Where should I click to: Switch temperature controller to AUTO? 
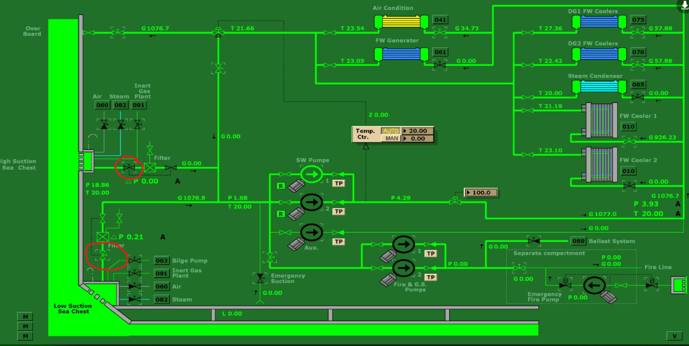click(390, 131)
